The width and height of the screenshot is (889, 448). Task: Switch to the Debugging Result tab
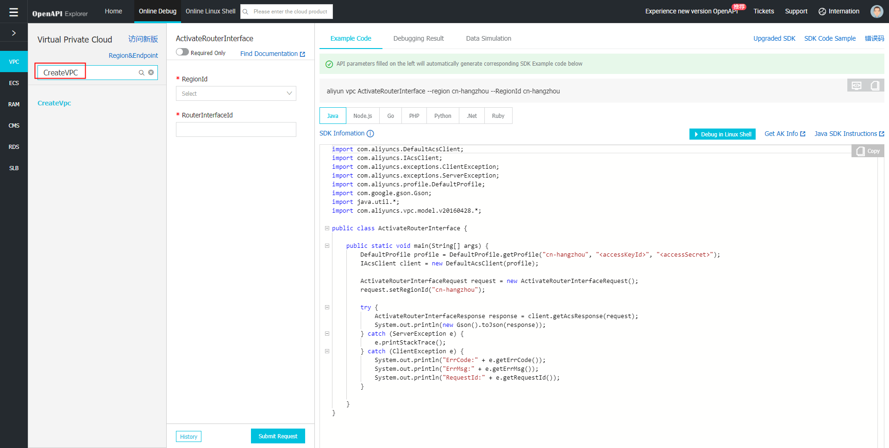coord(419,38)
